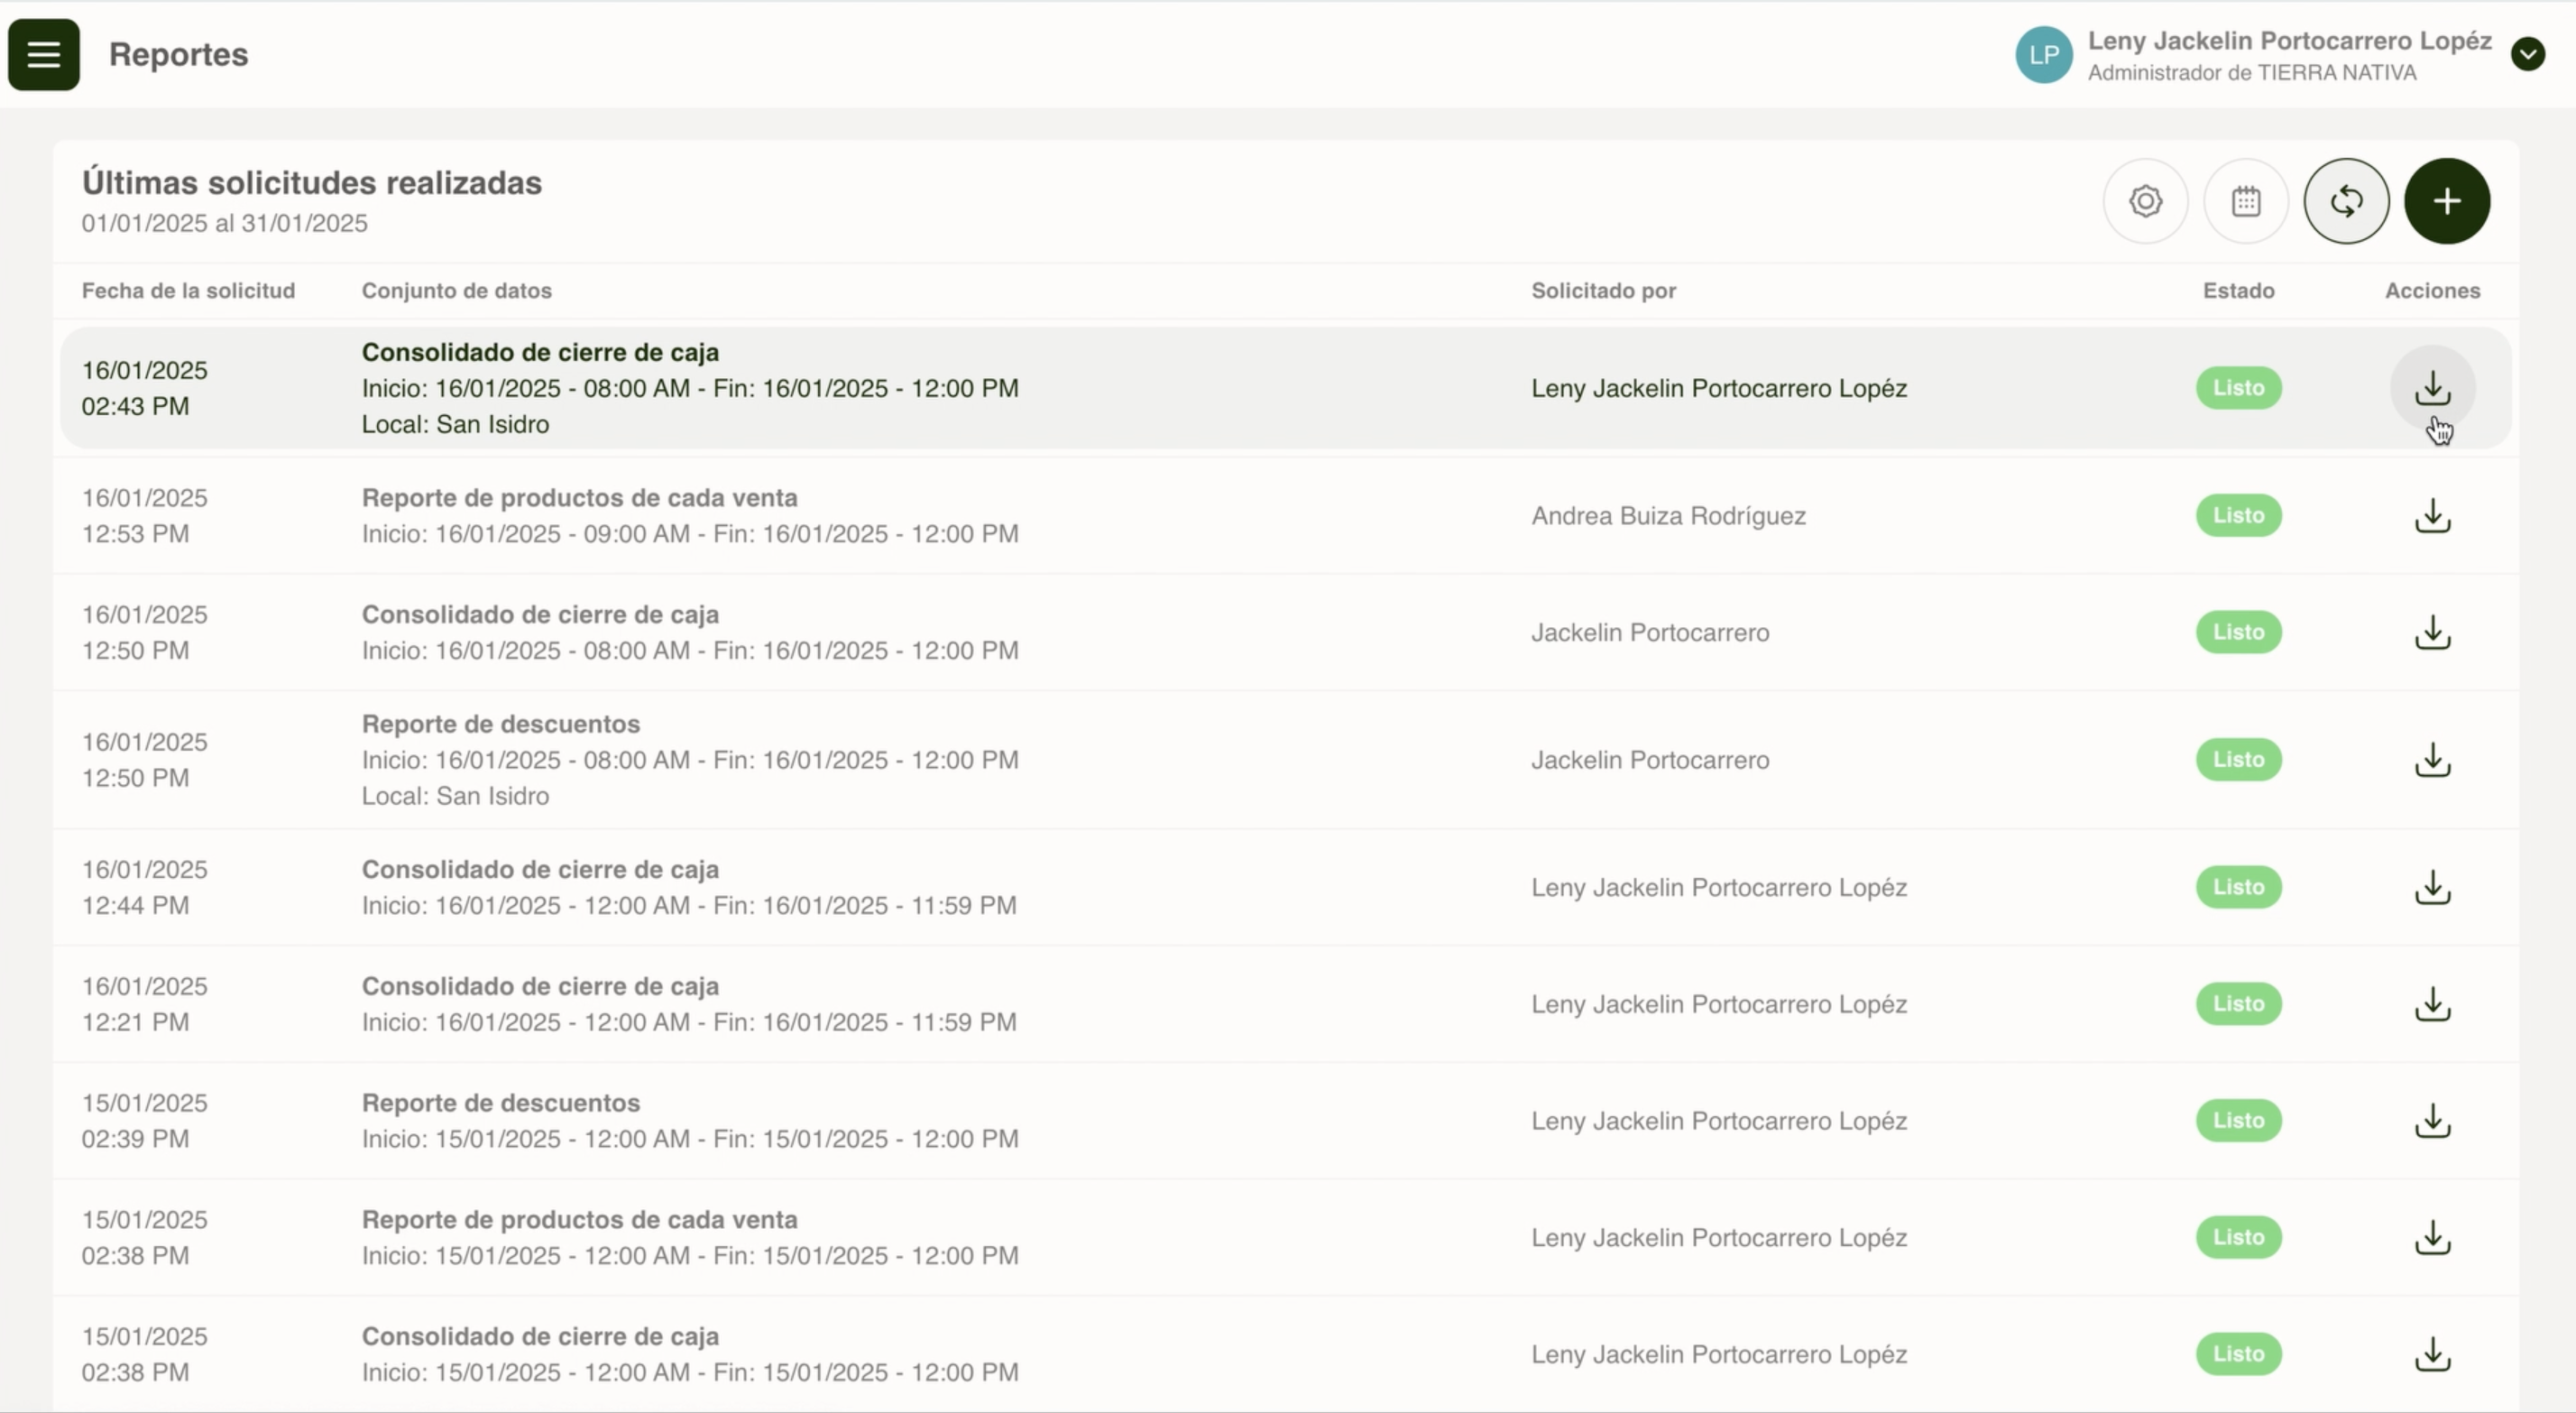Viewport: 2576px width, 1413px height.
Task: Open the calendar date range picker
Action: click(x=2246, y=201)
